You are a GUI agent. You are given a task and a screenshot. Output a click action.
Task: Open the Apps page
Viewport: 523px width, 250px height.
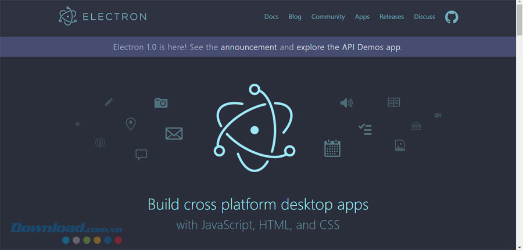coord(362,17)
